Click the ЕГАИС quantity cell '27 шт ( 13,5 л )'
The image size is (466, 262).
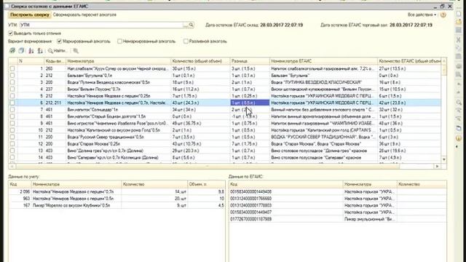tap(409, 68)
